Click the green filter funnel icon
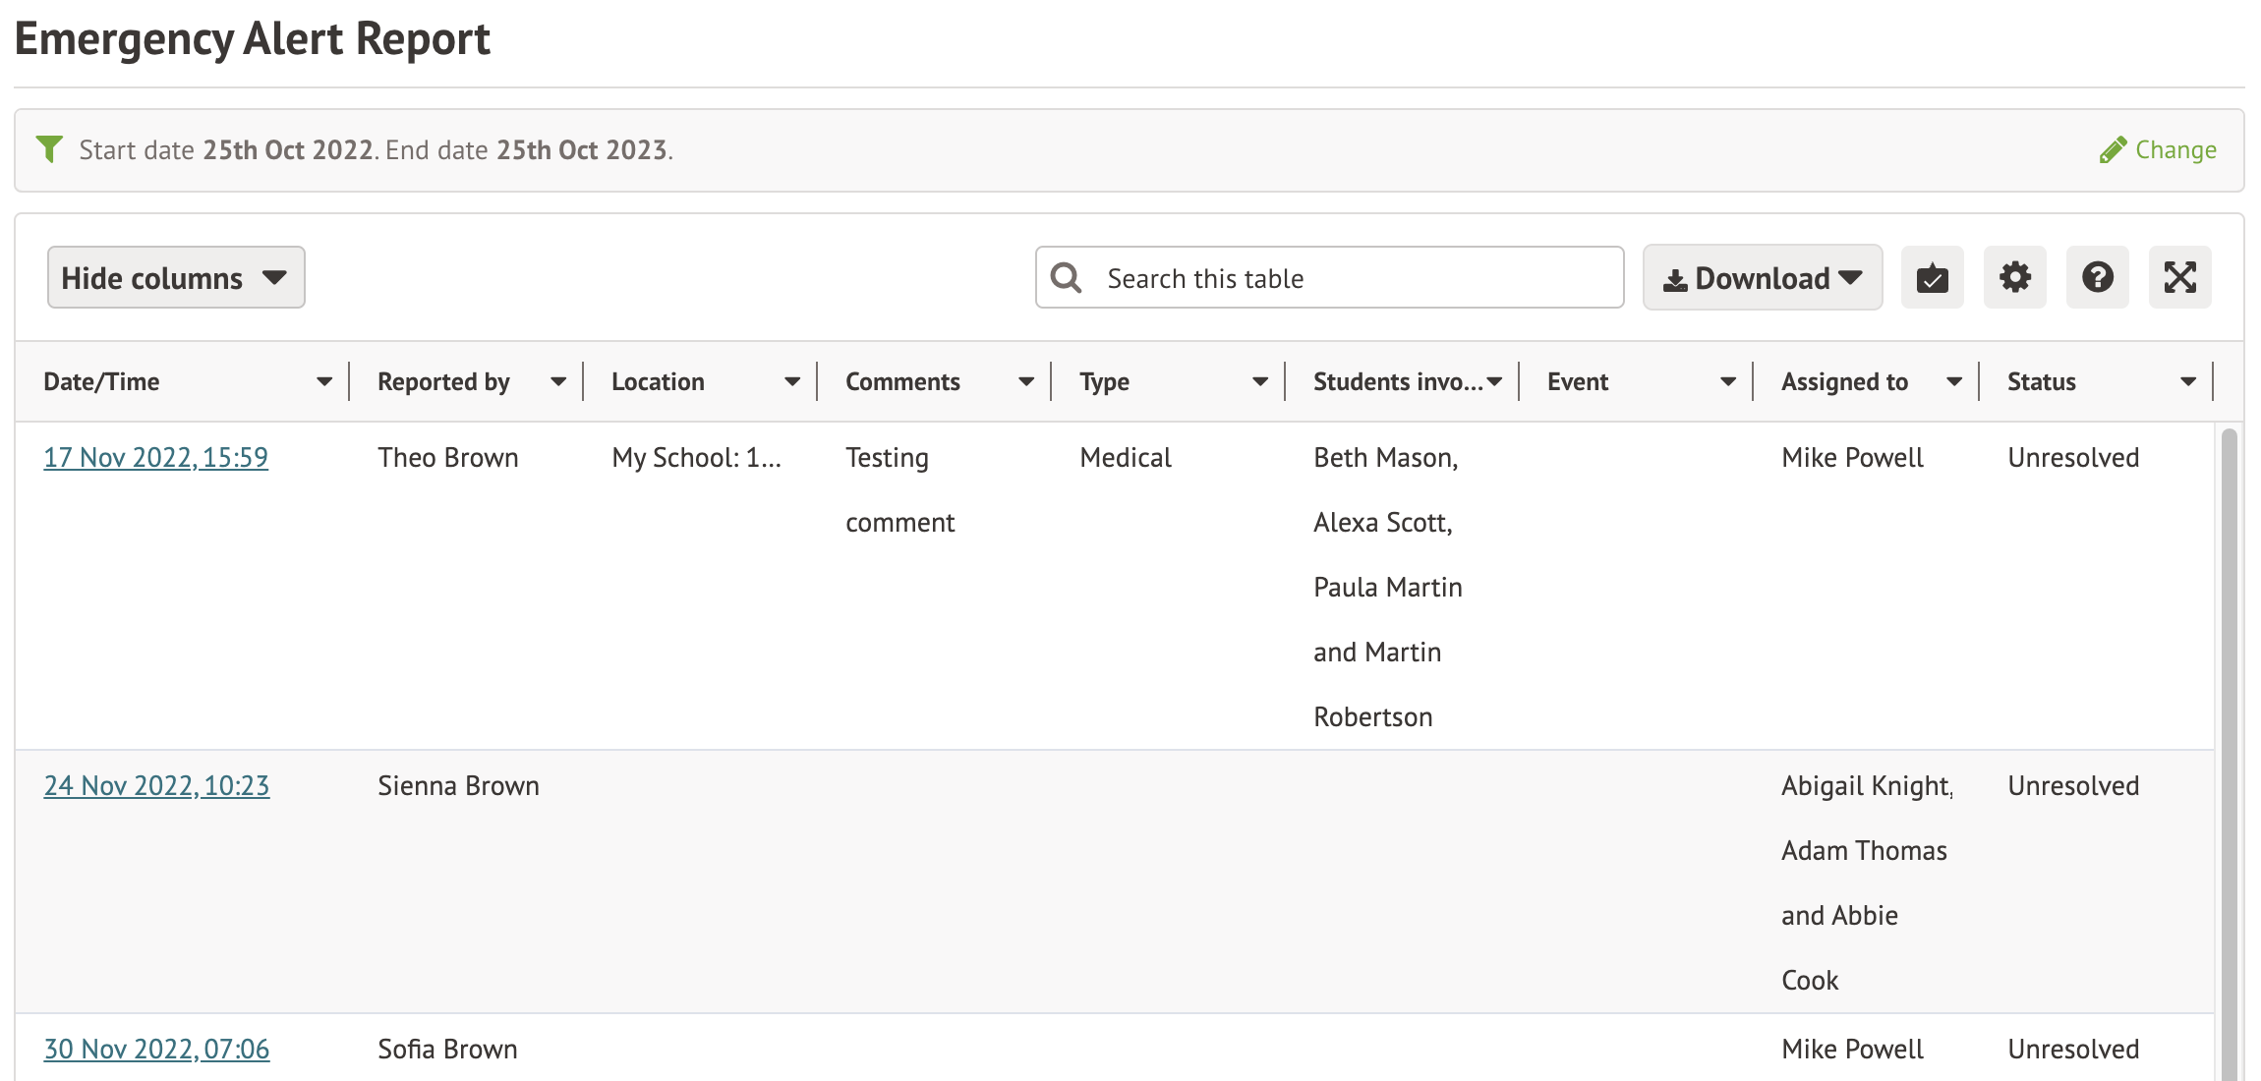The height and width of the screenshot is (1081, 2261). click(x=49, y=149)
